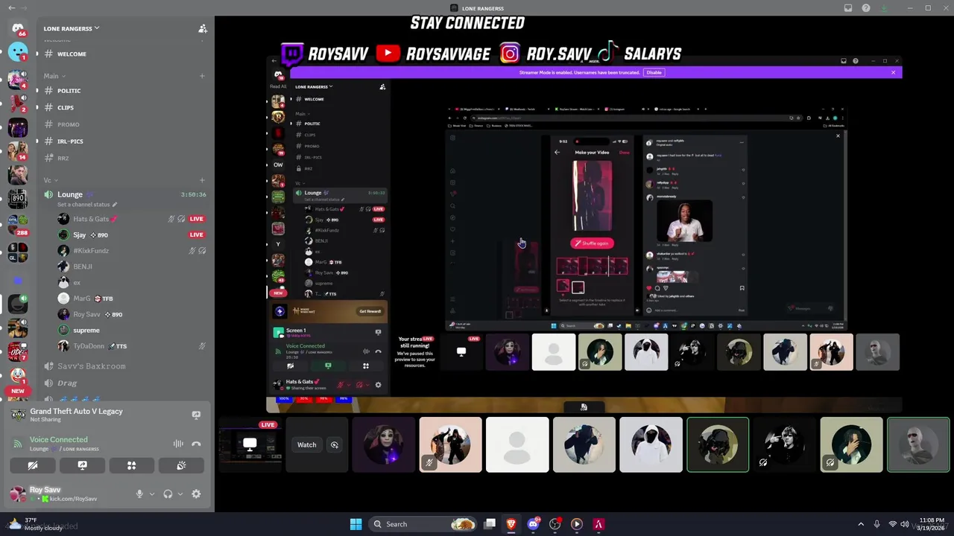The image size is (954, 536).
Task: Click the Windows Start button
Action: coord(356,524)
